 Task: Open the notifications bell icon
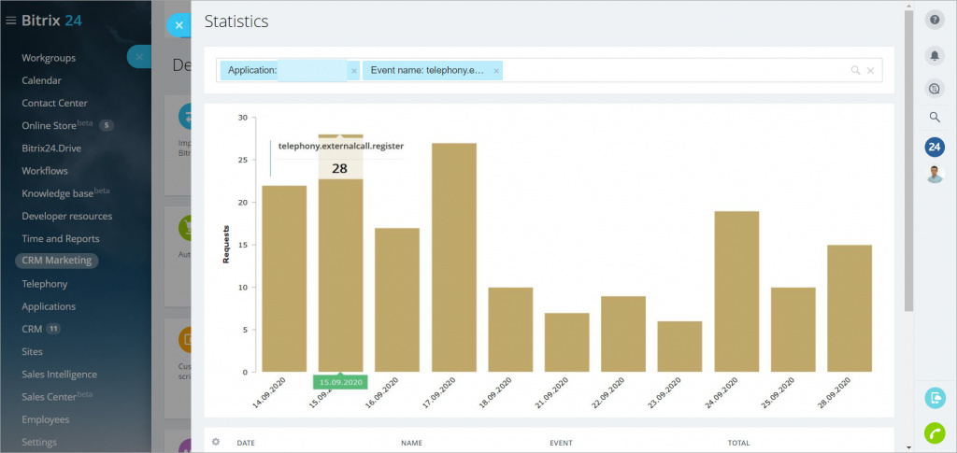[x=935, y=55]
